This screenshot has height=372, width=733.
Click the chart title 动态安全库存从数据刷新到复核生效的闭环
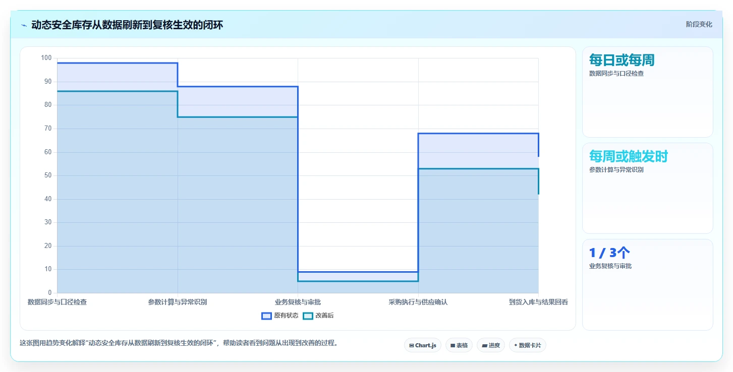click(127, 25)
